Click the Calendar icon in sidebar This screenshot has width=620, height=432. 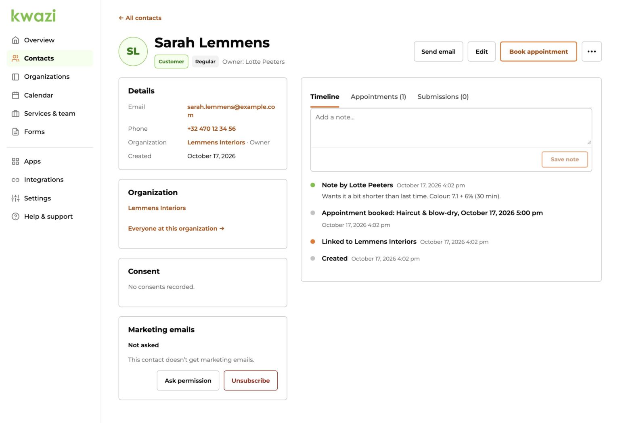pos(15,95)
